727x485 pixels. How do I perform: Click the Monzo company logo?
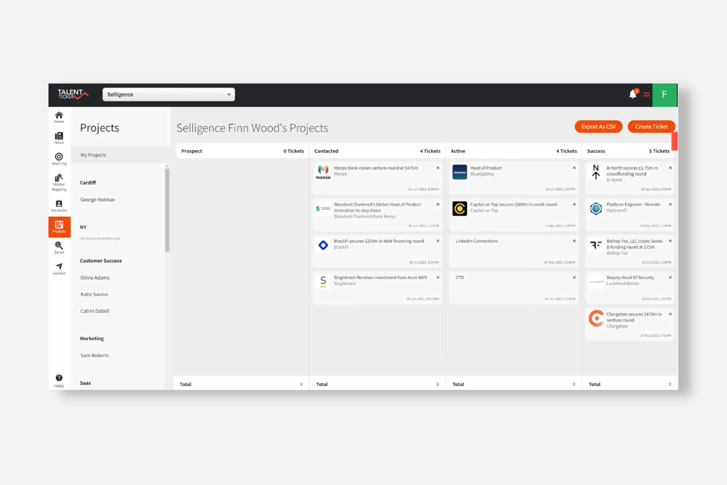coord(323,172)
